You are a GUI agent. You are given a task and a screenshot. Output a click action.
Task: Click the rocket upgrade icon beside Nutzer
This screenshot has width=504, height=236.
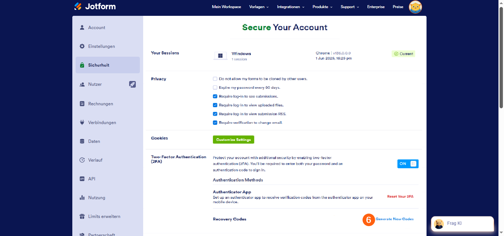coord(132,84)
